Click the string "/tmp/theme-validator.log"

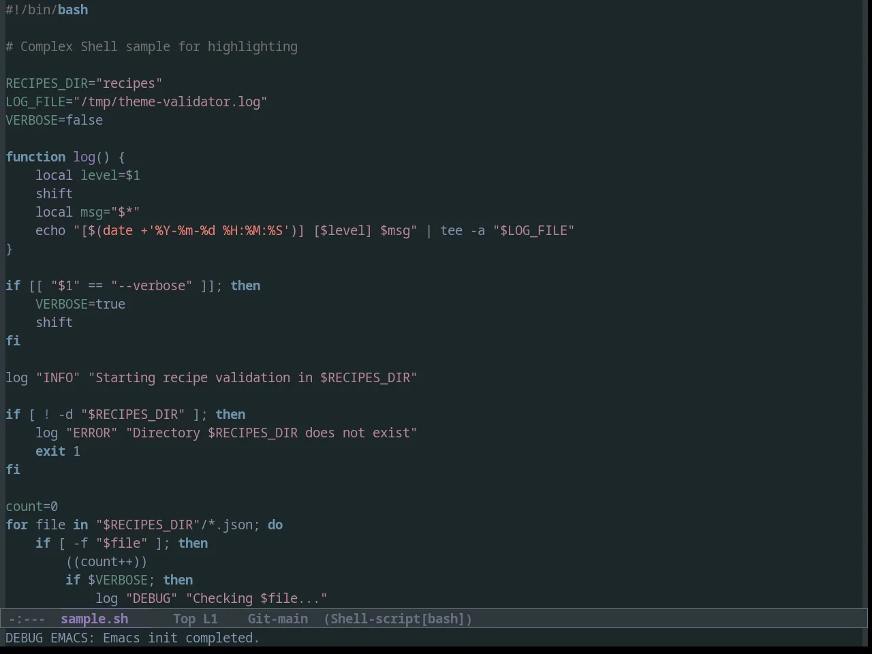coord(170,102)
